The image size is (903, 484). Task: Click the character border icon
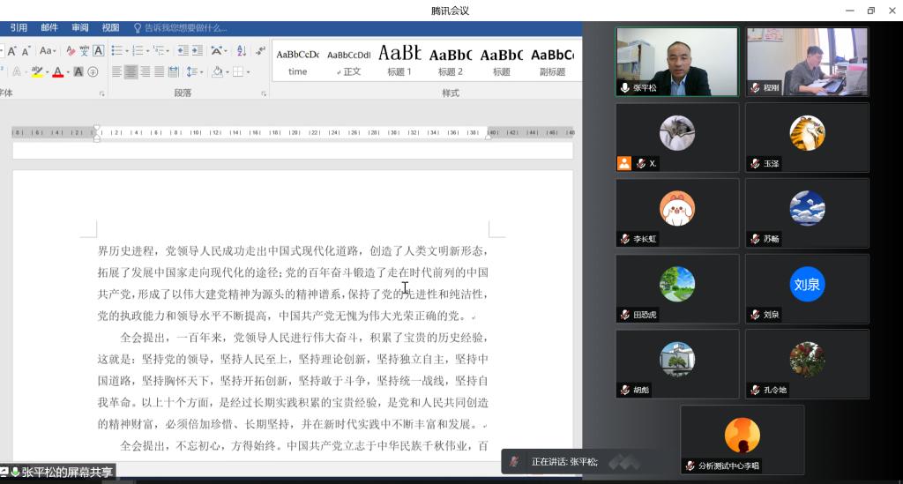[98, 51]
